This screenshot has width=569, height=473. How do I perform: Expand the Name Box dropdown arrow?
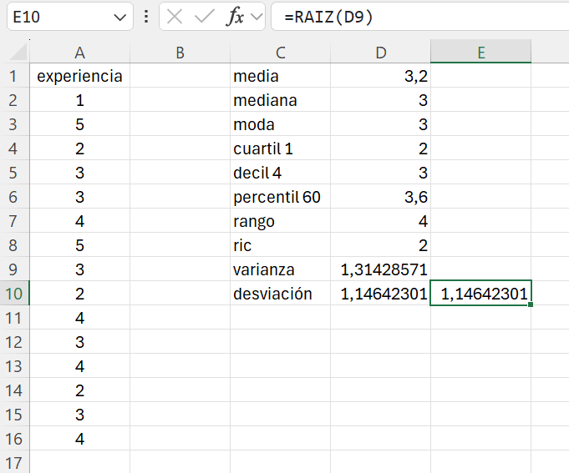click(x=120, y=17)
